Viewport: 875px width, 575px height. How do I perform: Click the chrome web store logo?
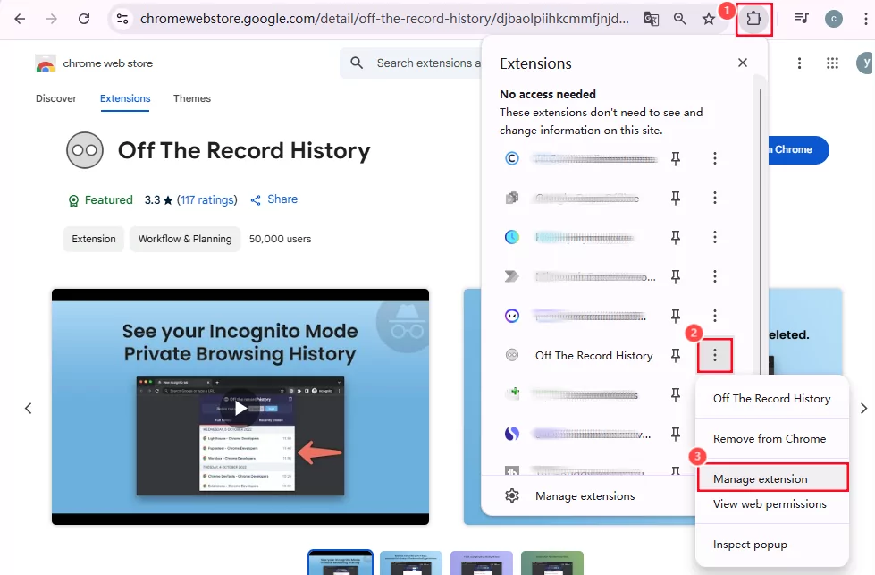click(x=94, y=63)
